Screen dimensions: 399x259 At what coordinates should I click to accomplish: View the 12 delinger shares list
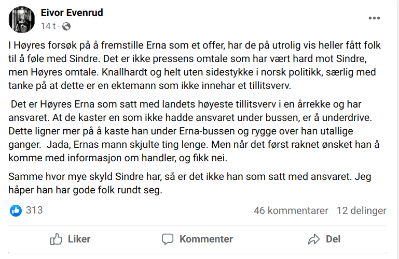point(361,210)
